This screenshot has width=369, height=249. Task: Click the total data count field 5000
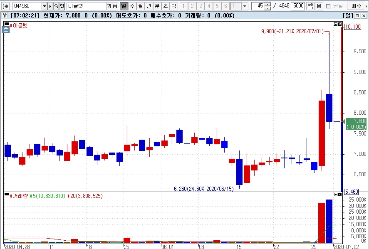[x=298, y=6]
